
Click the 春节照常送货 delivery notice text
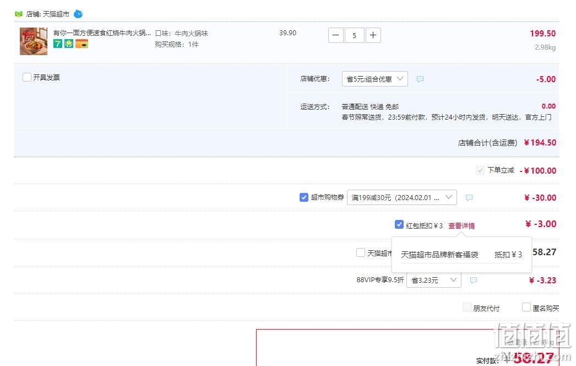[447, 117]
